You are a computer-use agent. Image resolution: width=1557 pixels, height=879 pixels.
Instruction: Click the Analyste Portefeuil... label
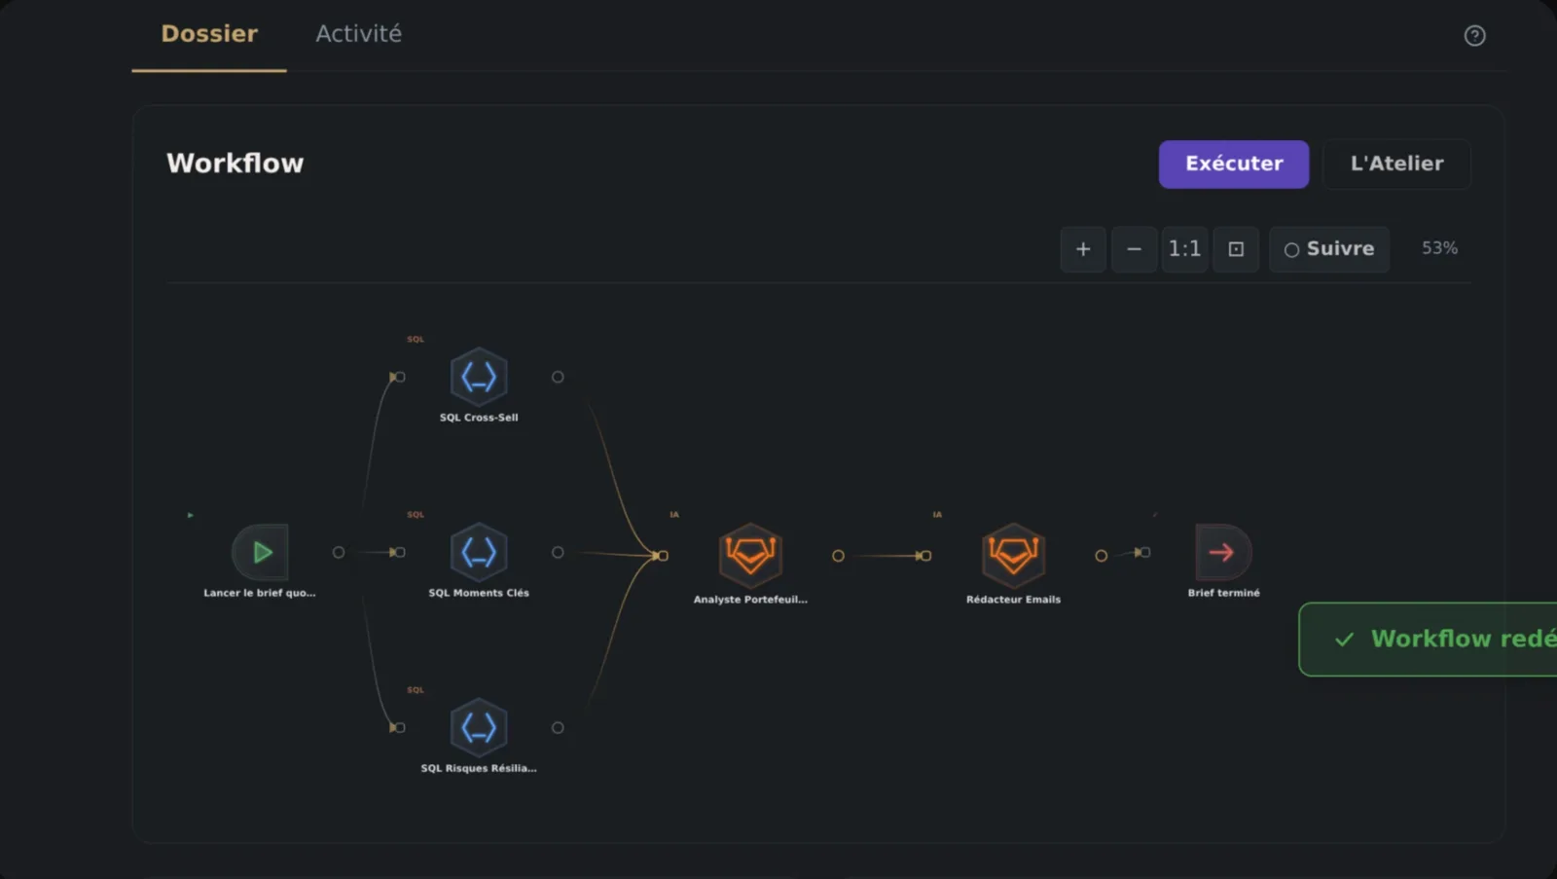pos(750,600)
